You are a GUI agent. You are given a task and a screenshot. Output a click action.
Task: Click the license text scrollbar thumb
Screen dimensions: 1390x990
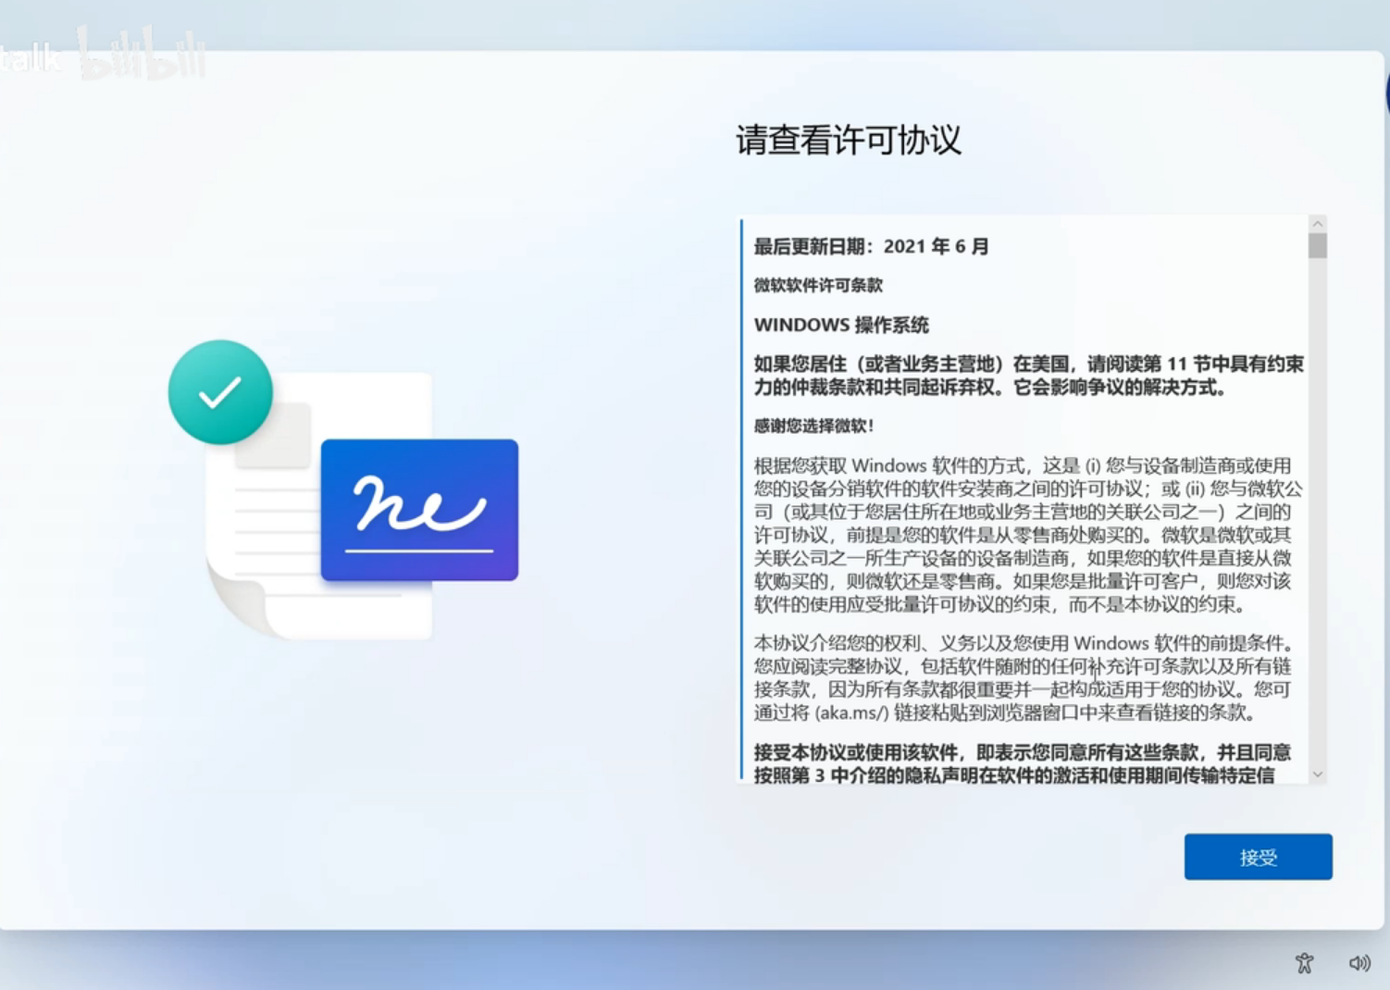pyautogui.click(x=1318, y=245)
